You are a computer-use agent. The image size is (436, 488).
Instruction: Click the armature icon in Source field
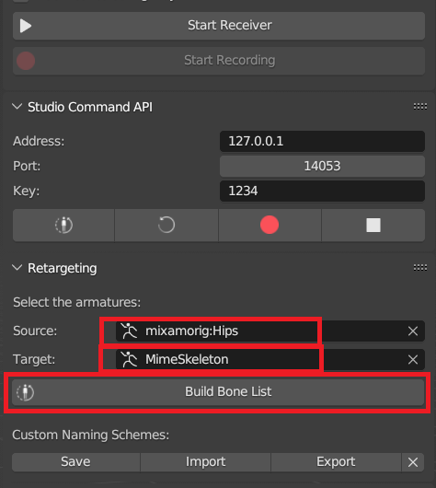tap(129, 331)
